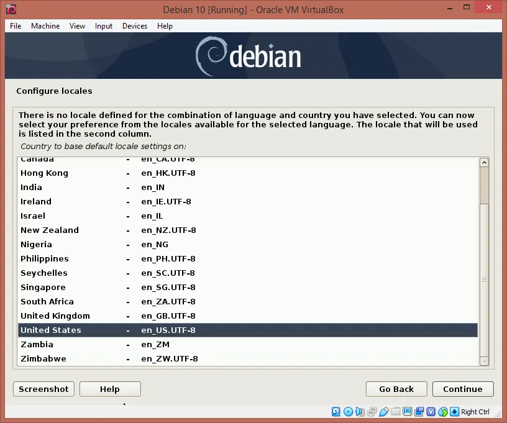Screen dimensions: 507x423
Task: Click the Right Ctrl host key label
Action: click(x=475, y=412)
